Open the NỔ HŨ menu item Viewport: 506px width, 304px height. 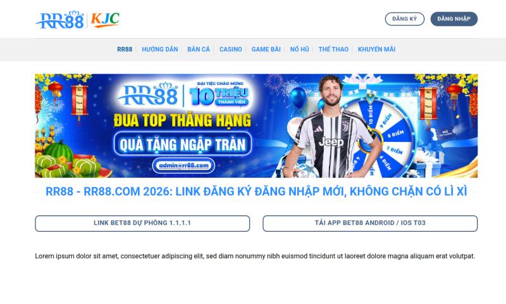[299, 49]
